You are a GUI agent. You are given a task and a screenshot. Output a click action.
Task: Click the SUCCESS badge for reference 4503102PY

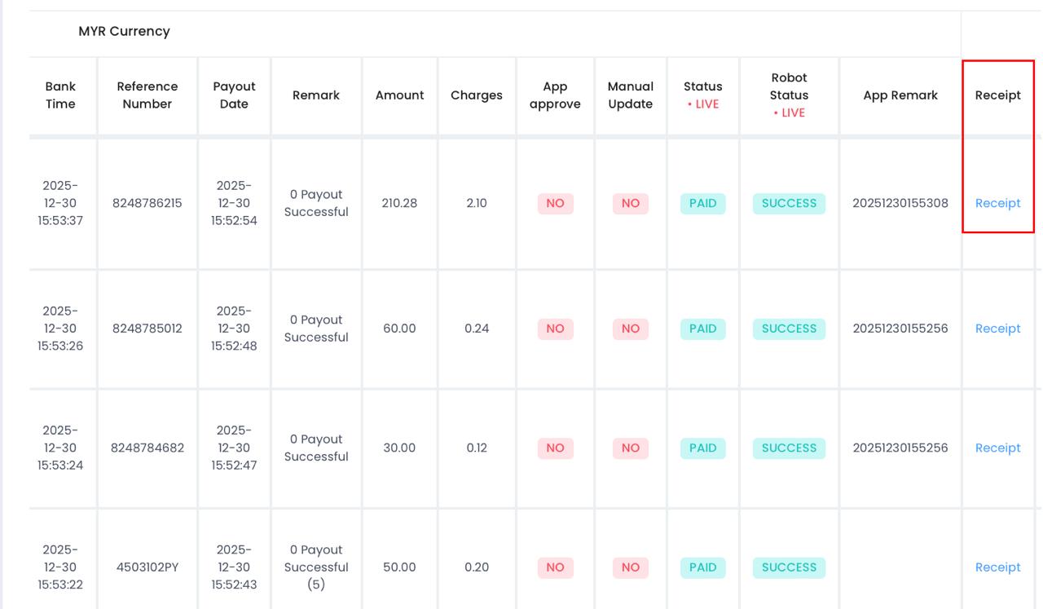(x=789, y=567)
